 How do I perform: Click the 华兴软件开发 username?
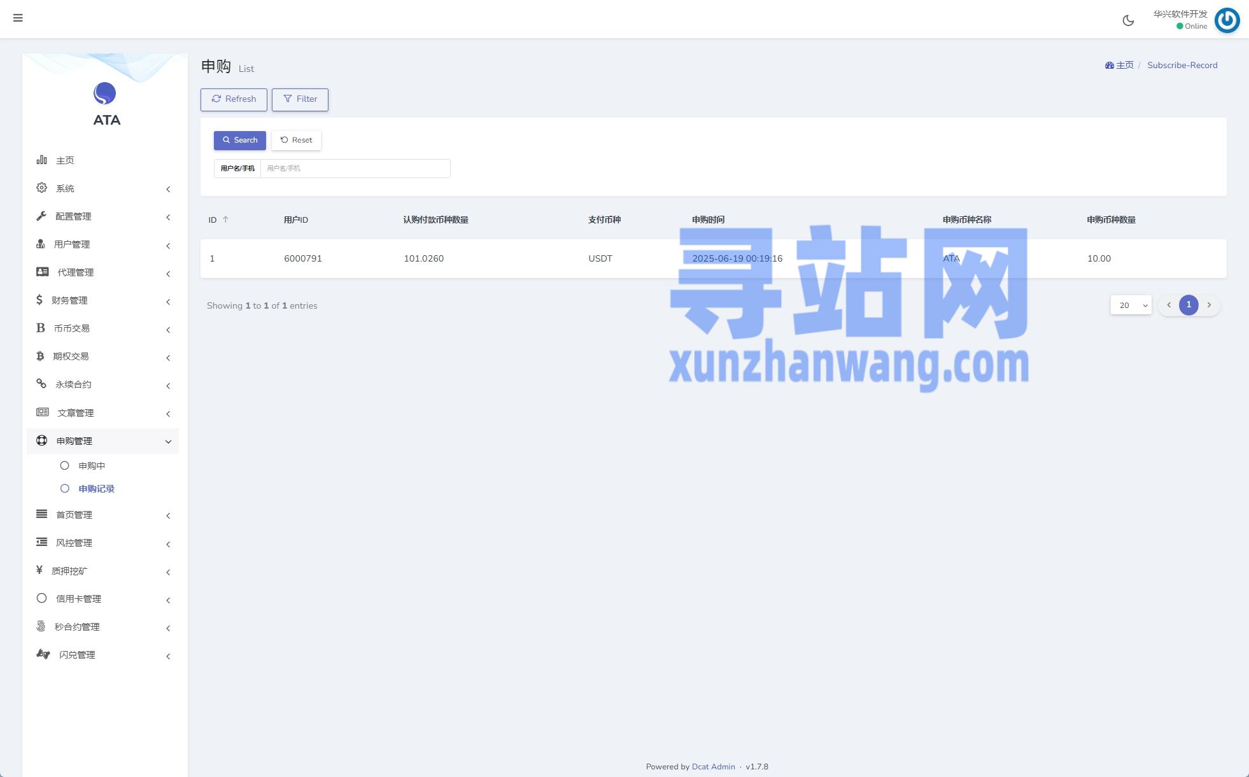(1180, 14)
